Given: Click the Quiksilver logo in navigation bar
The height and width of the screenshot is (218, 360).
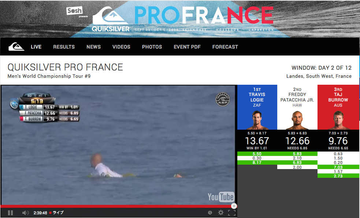Looking at the screenshot, I should (x=16, y=47).
